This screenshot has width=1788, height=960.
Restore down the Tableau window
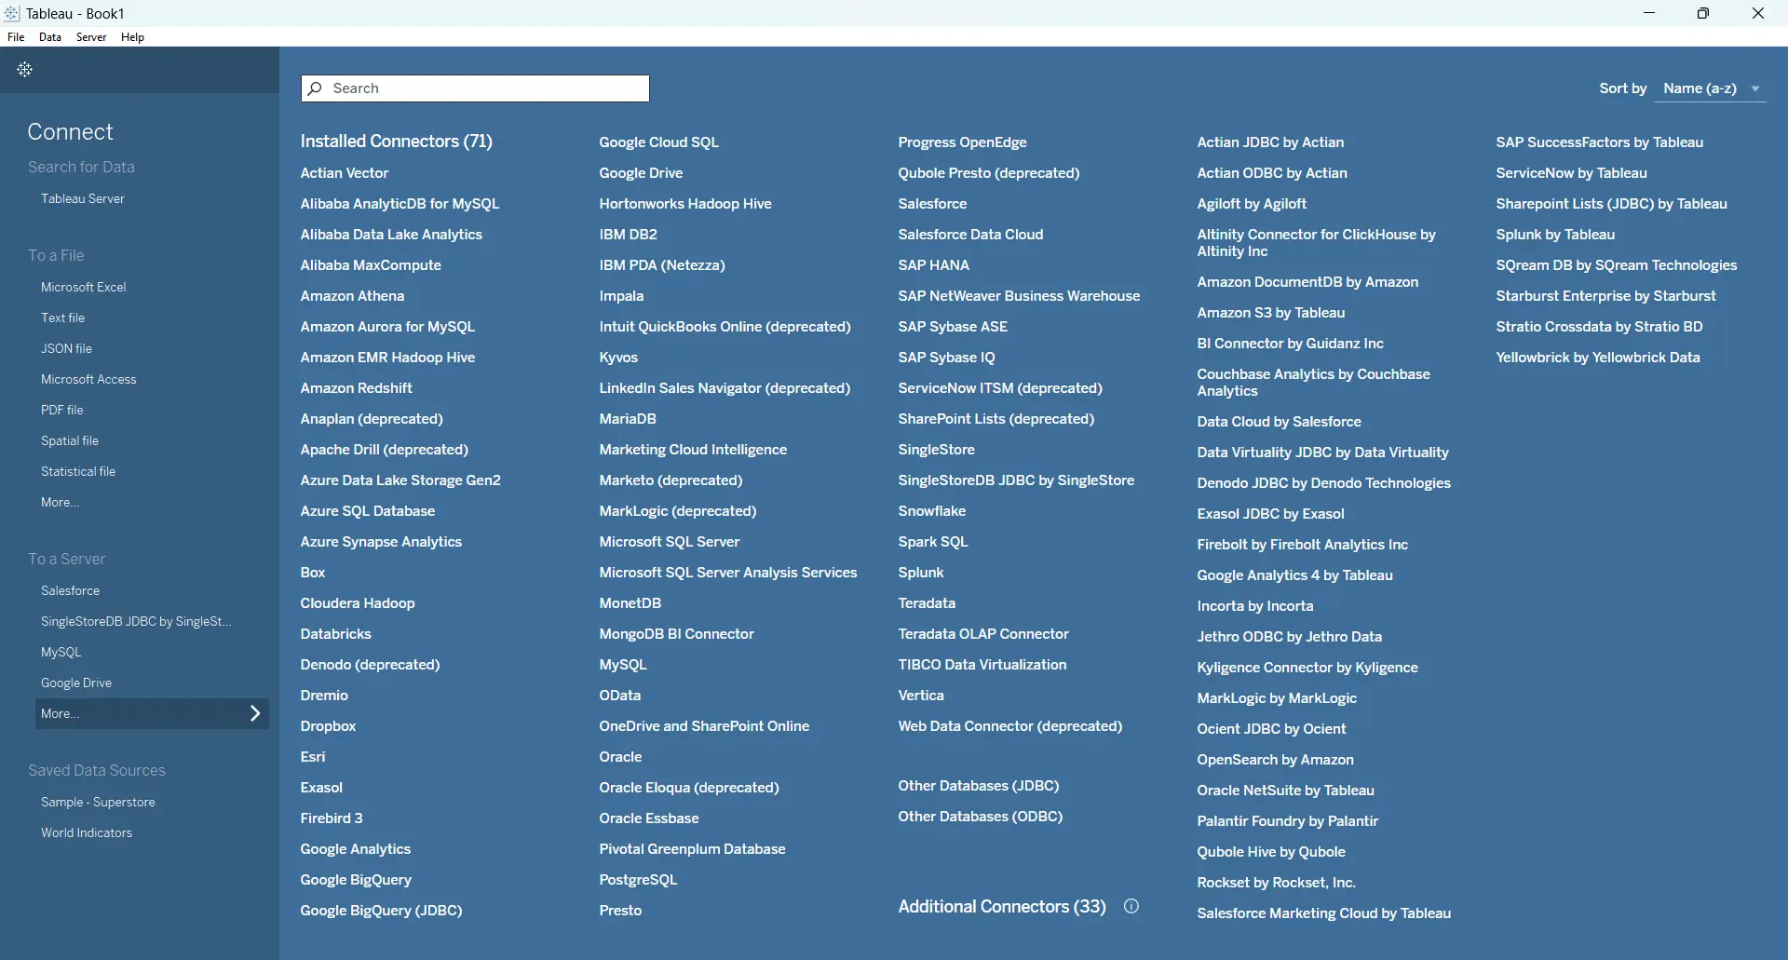point(1702,13)
